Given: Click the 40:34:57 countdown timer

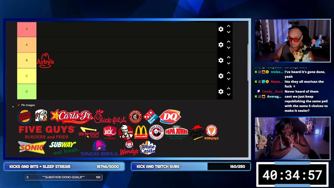Looking at the screenshot, I should click(x=292, y=175).
